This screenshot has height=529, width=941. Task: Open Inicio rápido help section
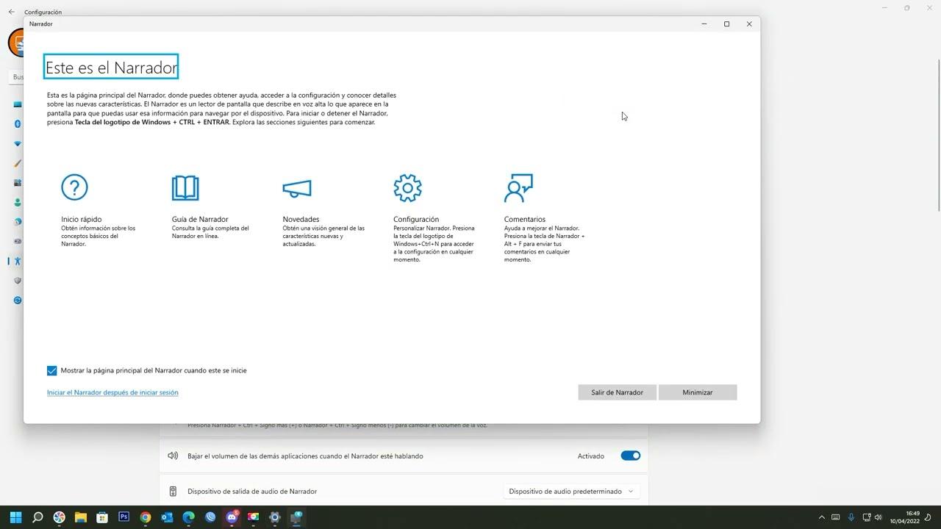74,187
